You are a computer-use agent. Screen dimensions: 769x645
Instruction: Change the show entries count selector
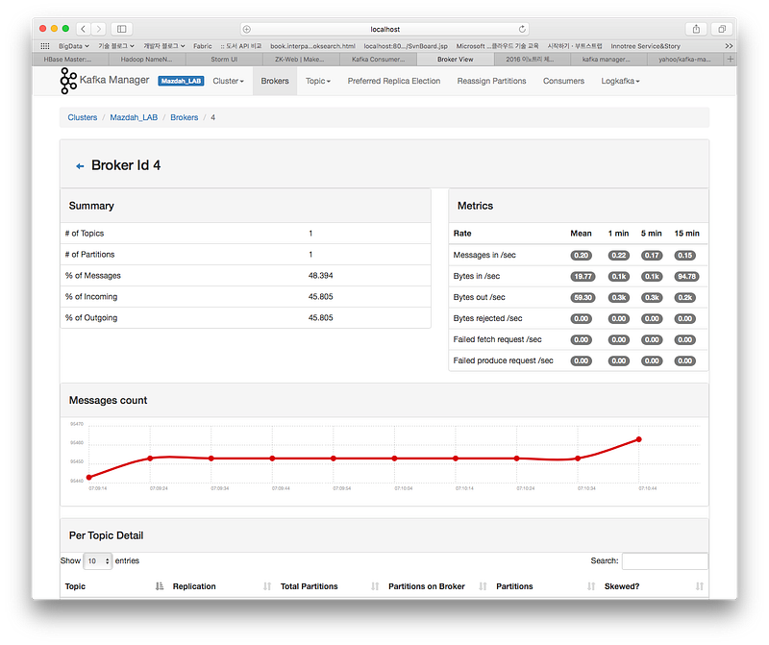pyautogui.click(x=98, y=561)
